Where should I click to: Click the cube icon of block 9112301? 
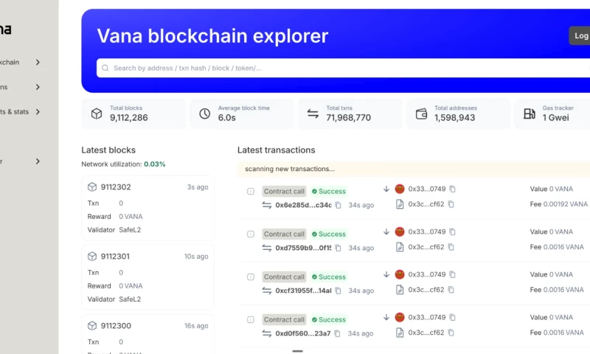(92, 257)
